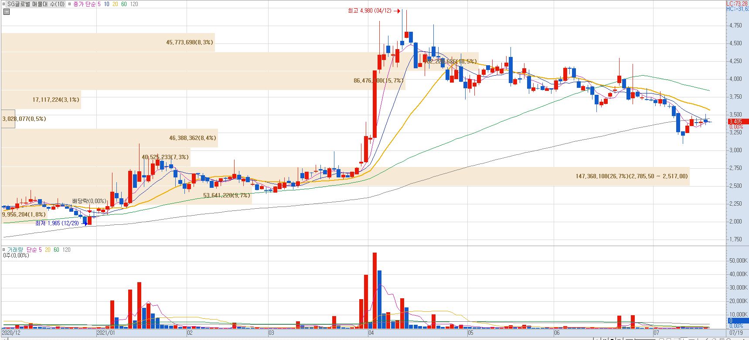Viewport: 749px width, 340px height.
Task: Click the 최저 1,965 (12/29) low marker
Action: click(58, 223)
